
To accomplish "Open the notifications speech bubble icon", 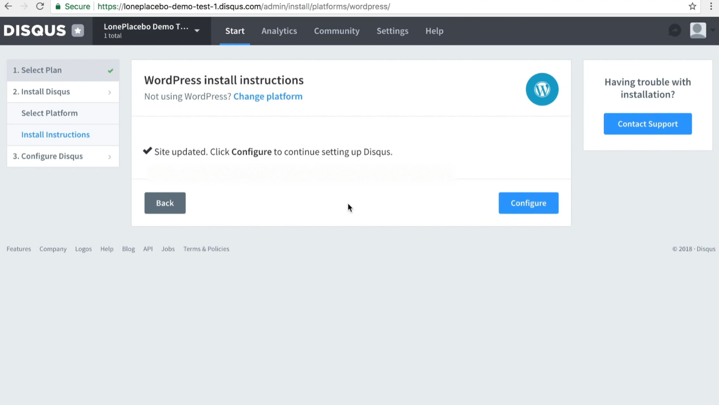I will click(x=675, y=30).
